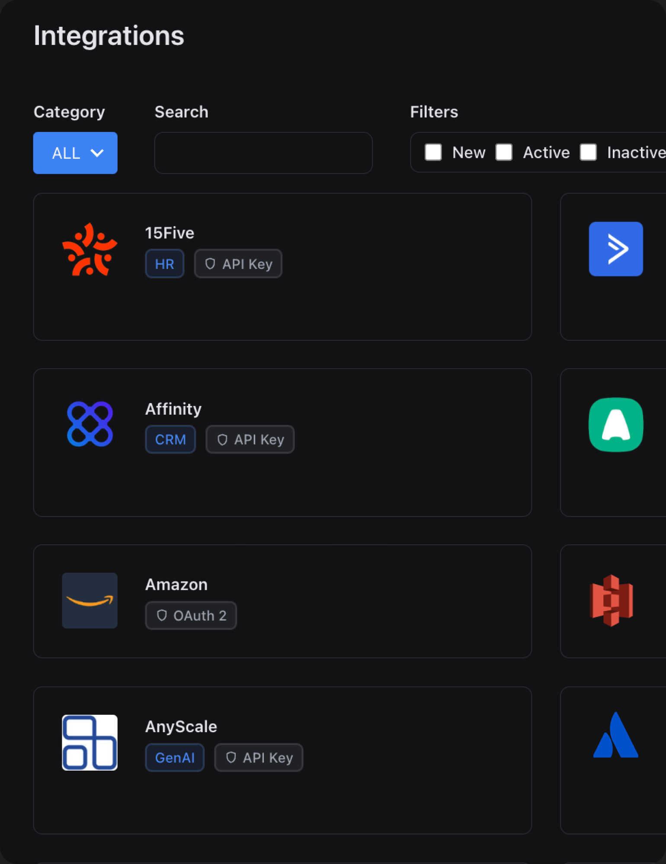This screenshot has width=666, height=864.
Task: Tick the Active filter checkbox
Action: (504, 152)
